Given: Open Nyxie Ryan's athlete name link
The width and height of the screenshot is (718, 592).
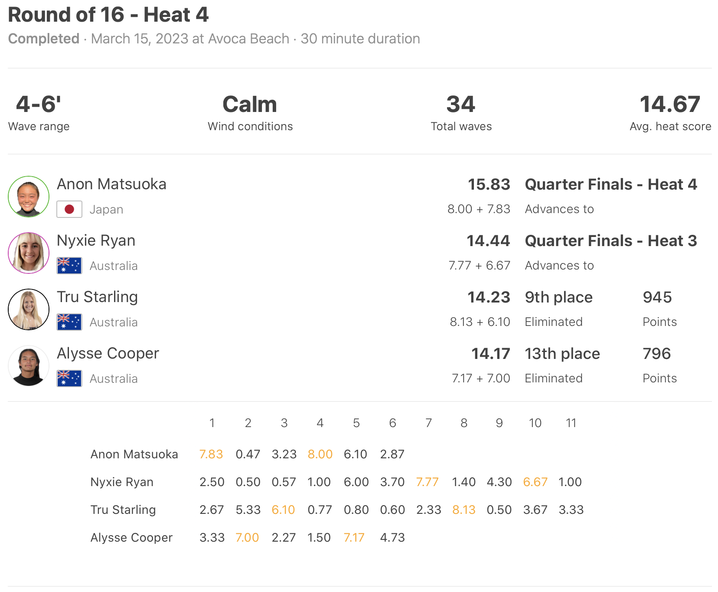Looking at the screenshot, I should [x=96, y=240].
